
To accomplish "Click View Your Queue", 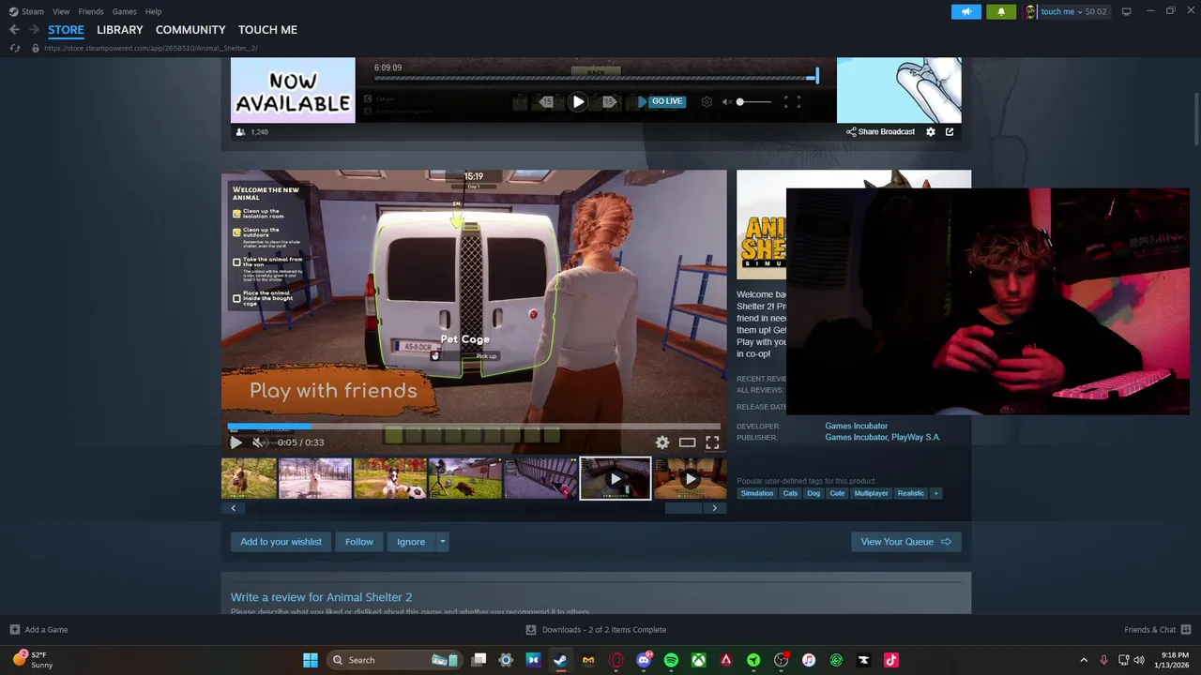I will pyautogui.click(x=905, y=542).
